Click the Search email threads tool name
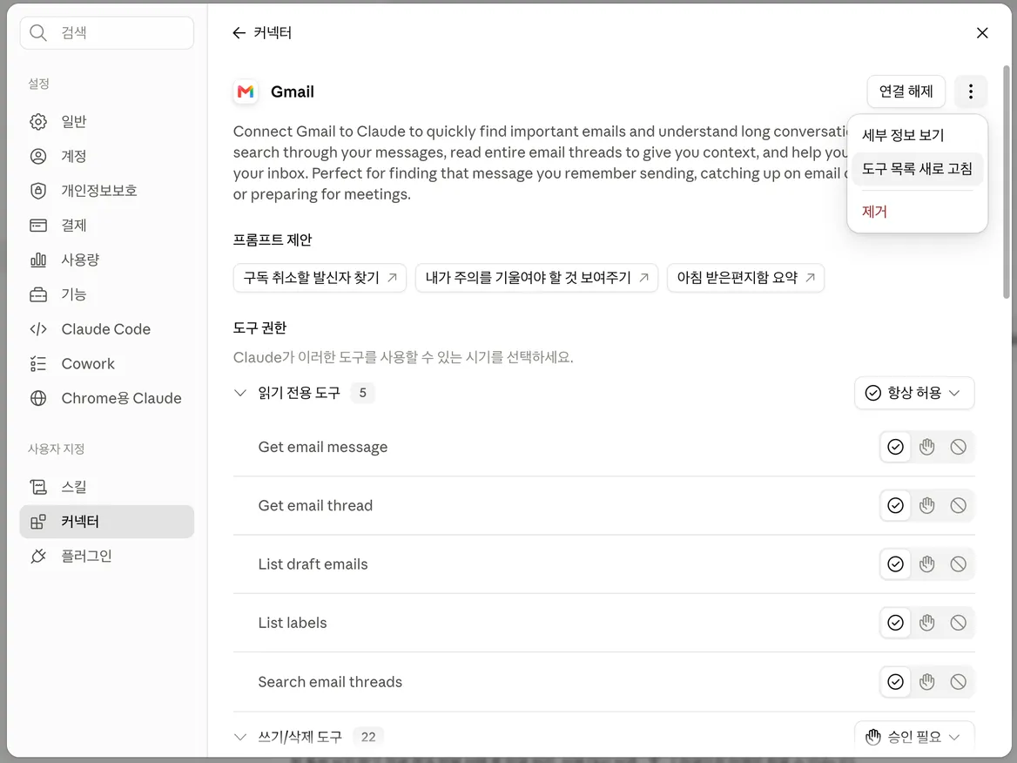 click(x=329, y=682)
